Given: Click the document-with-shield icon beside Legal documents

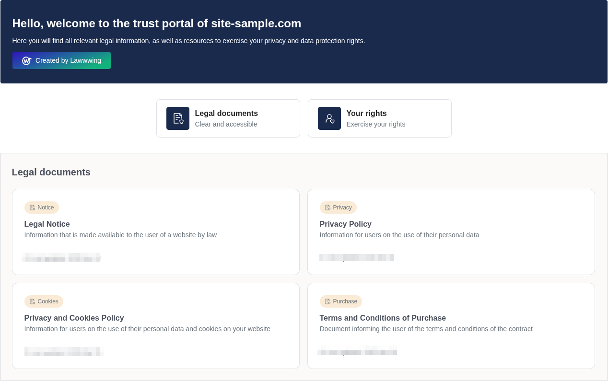Looking at the screenshot, I should click(x=178, y=118).
